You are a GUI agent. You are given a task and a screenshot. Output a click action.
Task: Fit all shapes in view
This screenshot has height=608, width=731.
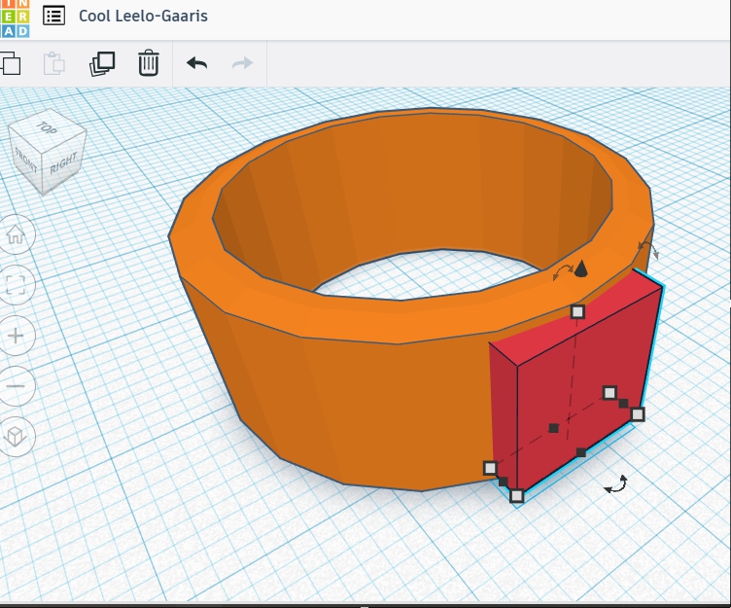(16, 285)
